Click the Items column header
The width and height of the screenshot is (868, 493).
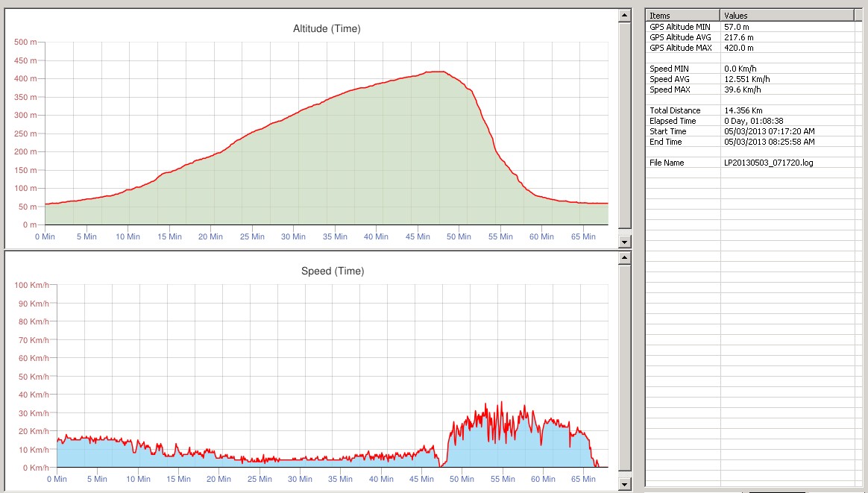(682, 16)
